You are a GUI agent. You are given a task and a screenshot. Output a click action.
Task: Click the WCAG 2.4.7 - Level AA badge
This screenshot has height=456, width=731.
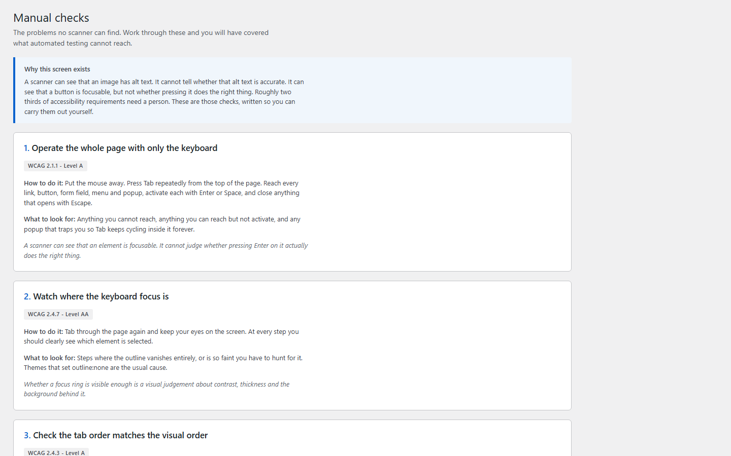tap(58, 314)
